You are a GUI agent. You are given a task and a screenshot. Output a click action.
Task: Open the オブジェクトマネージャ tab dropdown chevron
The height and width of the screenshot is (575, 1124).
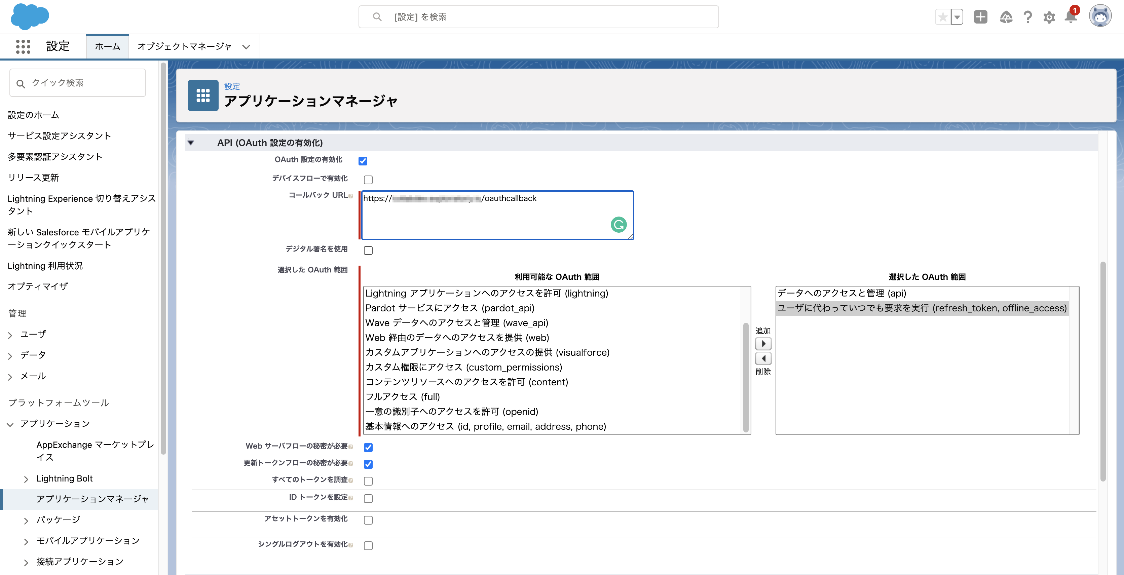click(246, 47)
